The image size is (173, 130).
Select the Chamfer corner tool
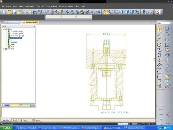pos(159,75)
